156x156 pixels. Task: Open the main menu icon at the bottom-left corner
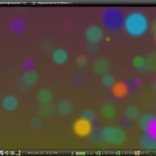[2, 153]
